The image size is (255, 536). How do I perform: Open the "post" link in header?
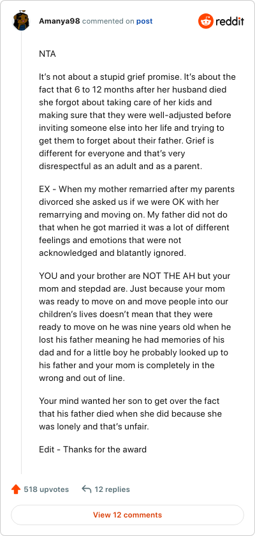(145, 21)
